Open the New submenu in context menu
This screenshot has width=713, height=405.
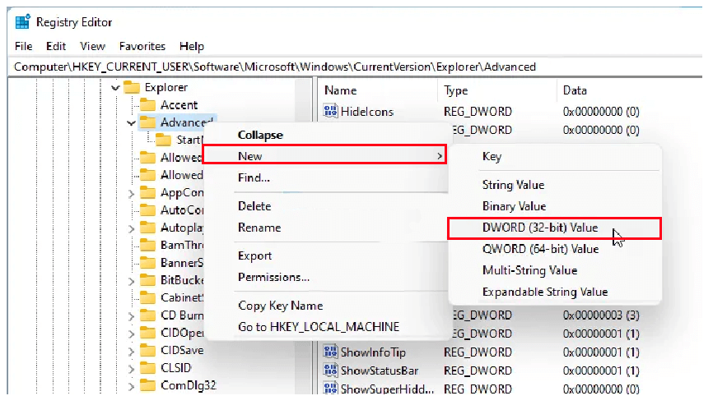pos(324,156)
